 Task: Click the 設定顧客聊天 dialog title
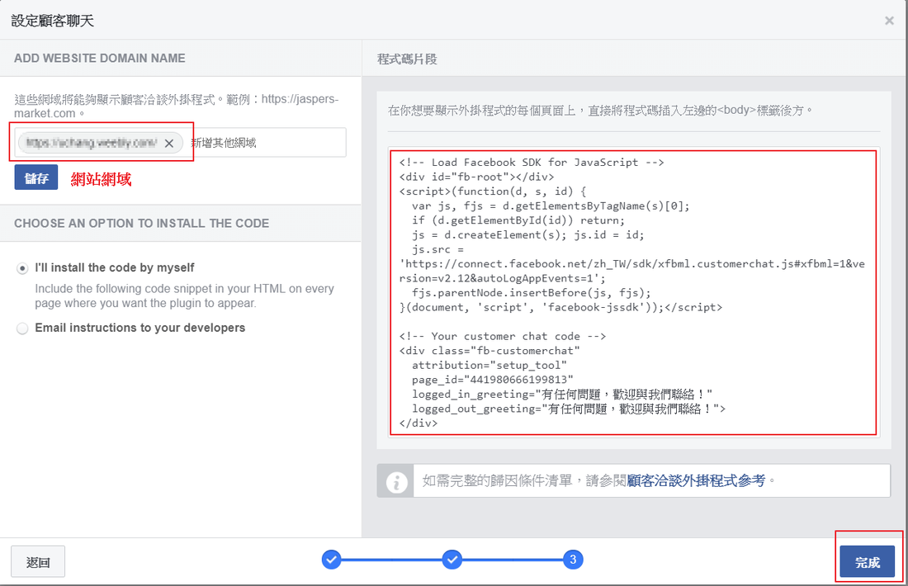[53, 21]
